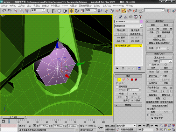Open the Hierarchy panel tab
The height and width of the screenshot is (132, 176).
(x=125, y=17)
